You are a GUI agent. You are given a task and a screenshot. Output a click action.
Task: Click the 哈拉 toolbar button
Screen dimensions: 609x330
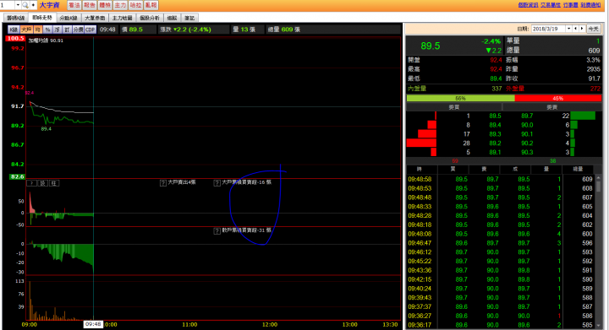135,5
